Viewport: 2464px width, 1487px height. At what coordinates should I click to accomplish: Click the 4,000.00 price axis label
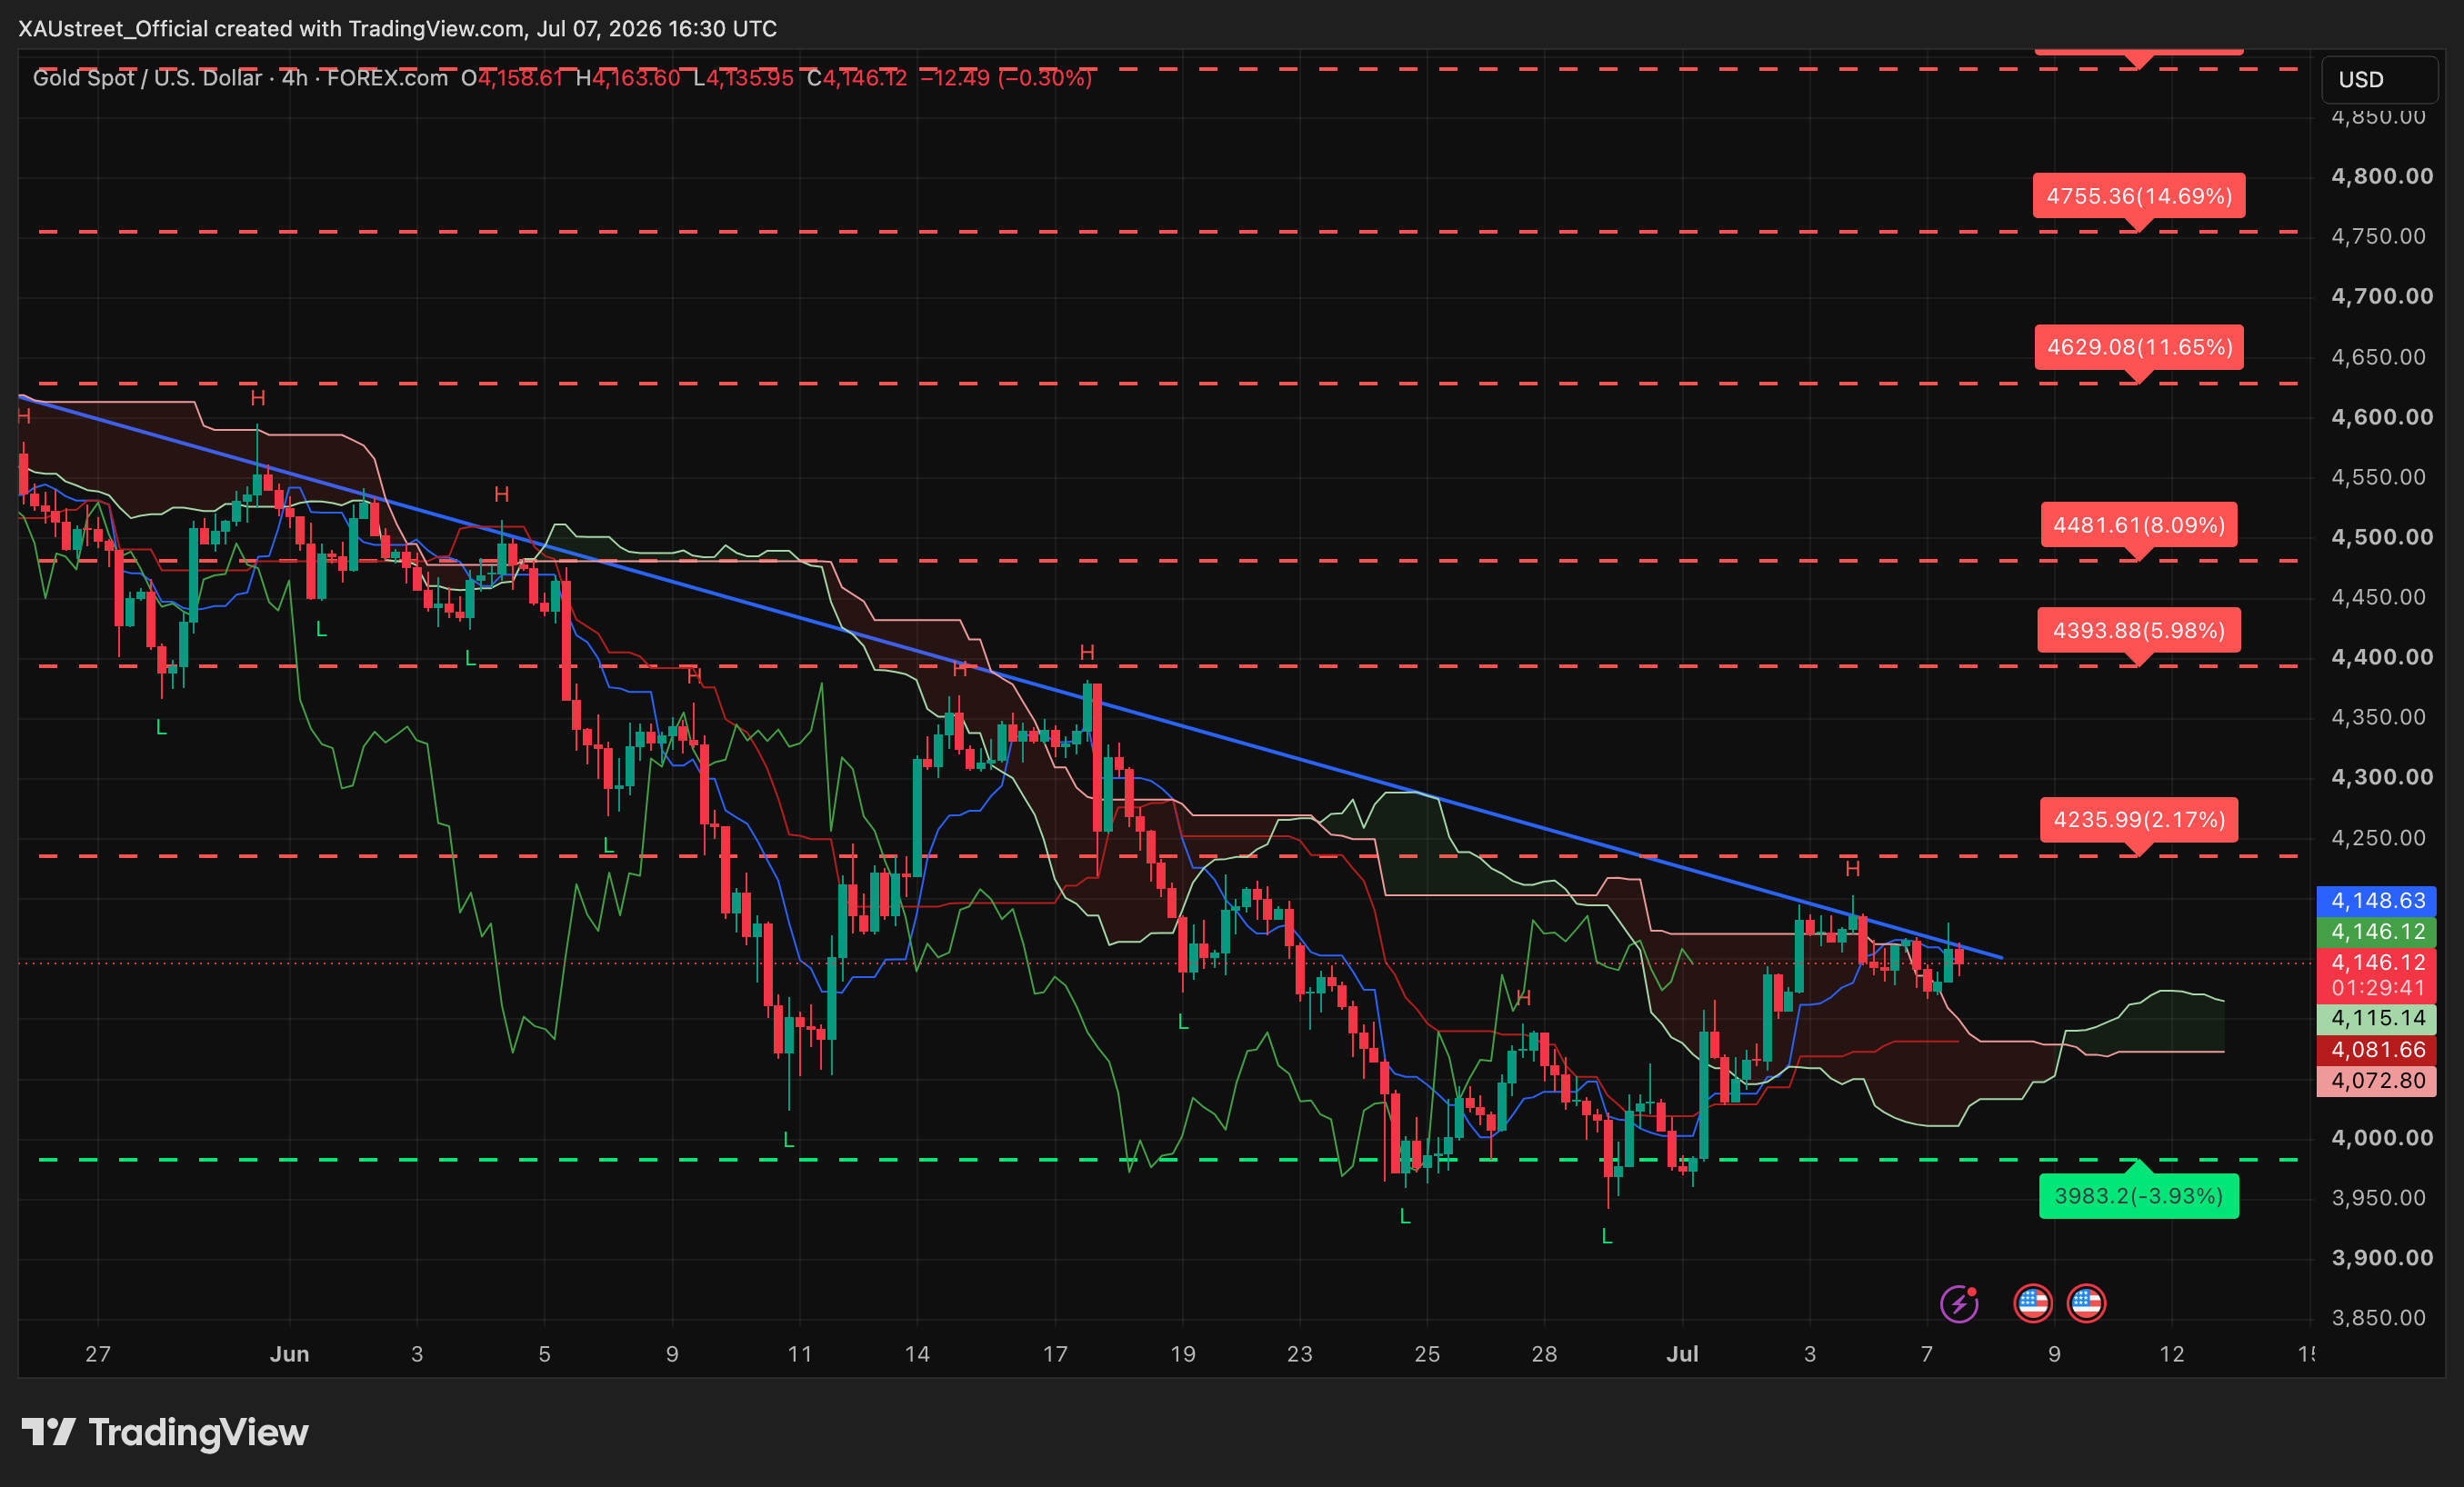pyautogui.click(x=2381, y=1138)
